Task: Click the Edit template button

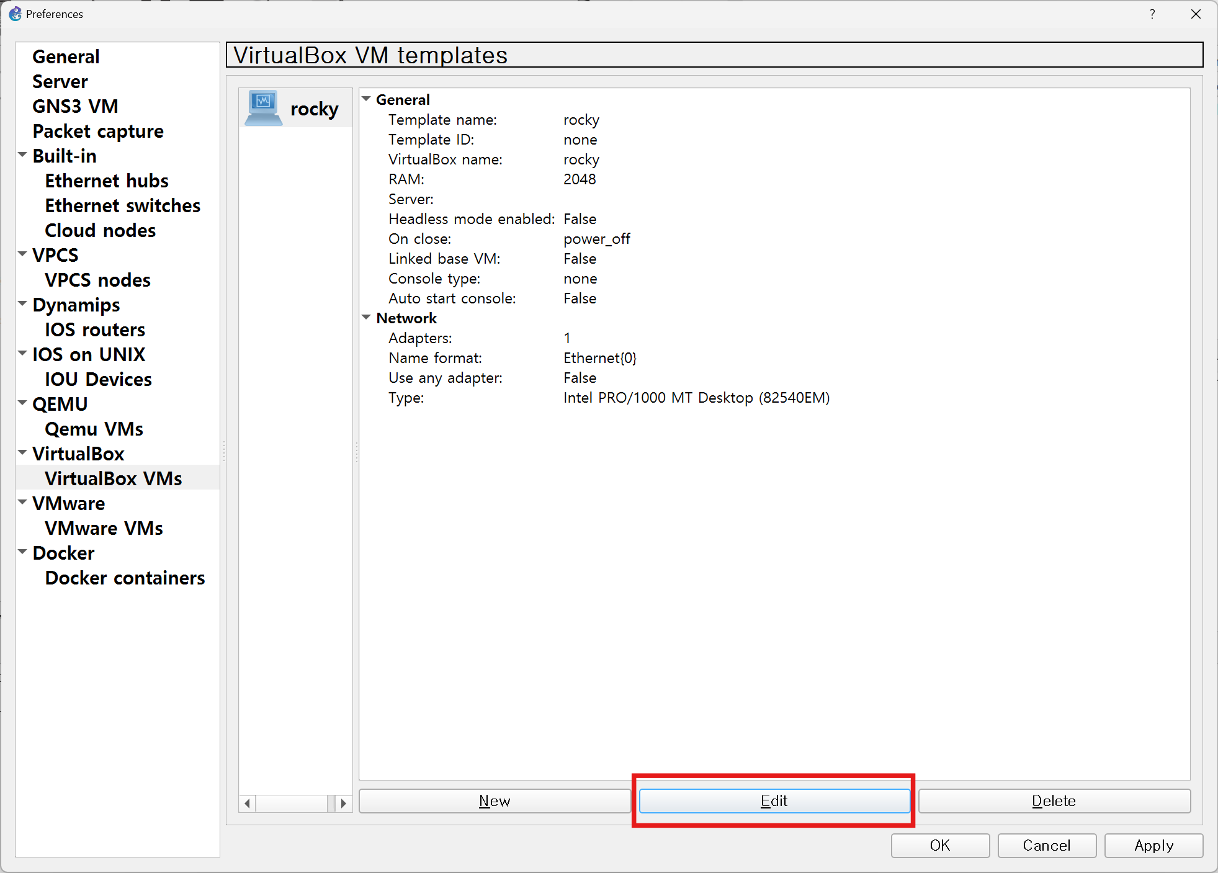Action: point(774,800)
